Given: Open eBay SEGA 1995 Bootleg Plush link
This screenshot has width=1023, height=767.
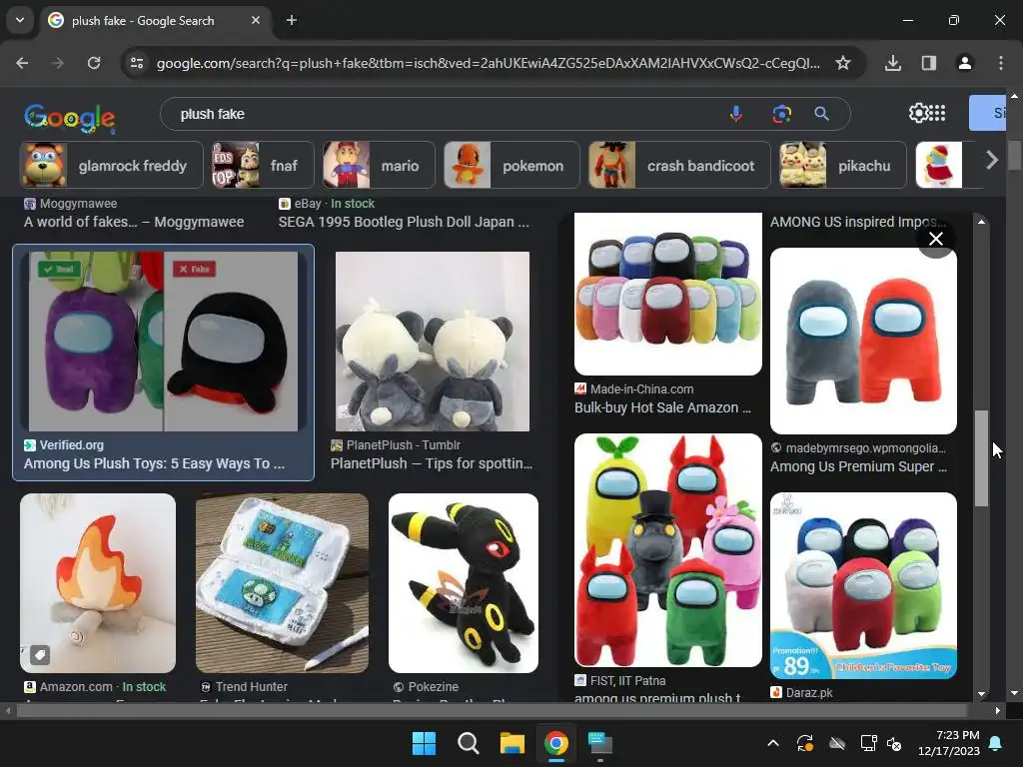Looking at the screenshot, I should tap(404, 222).
